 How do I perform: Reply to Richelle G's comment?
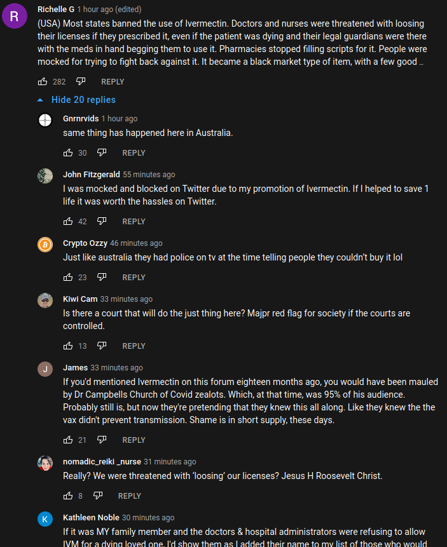[x=113, y=82]
